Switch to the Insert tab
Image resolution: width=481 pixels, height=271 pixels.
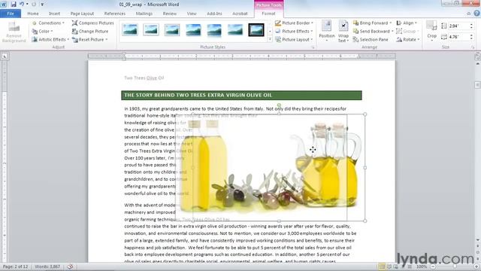[54, 14]
